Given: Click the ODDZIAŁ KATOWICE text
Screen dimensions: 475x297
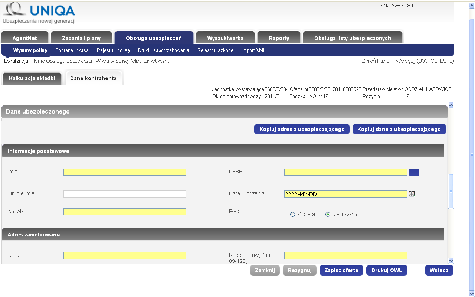Looking at the screenshot, I should [x=428, y=89].
